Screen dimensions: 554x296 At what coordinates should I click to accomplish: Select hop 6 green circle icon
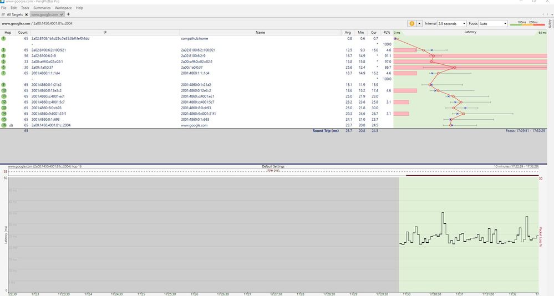(x=3, y=68)
